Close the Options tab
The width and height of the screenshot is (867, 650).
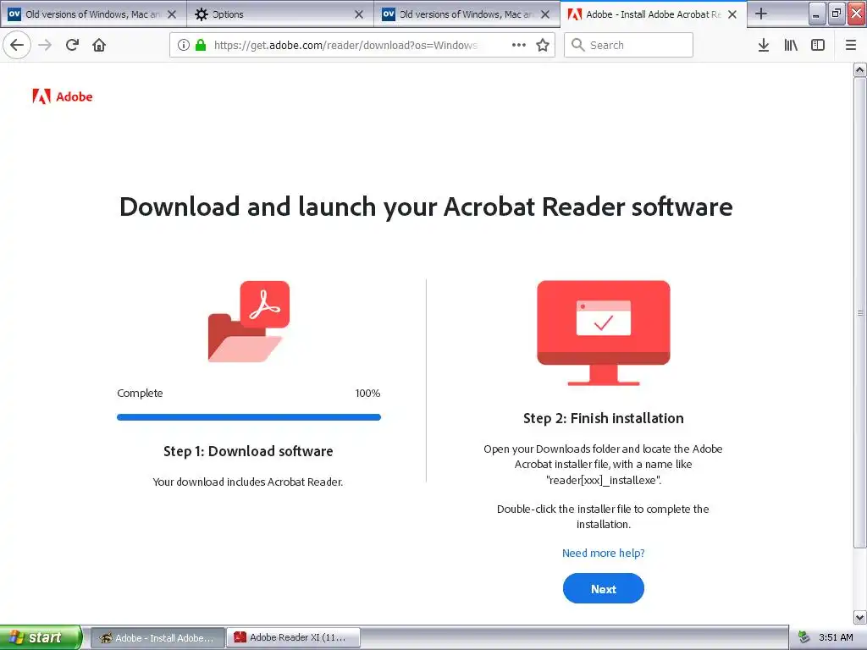(x=359, y=14)
